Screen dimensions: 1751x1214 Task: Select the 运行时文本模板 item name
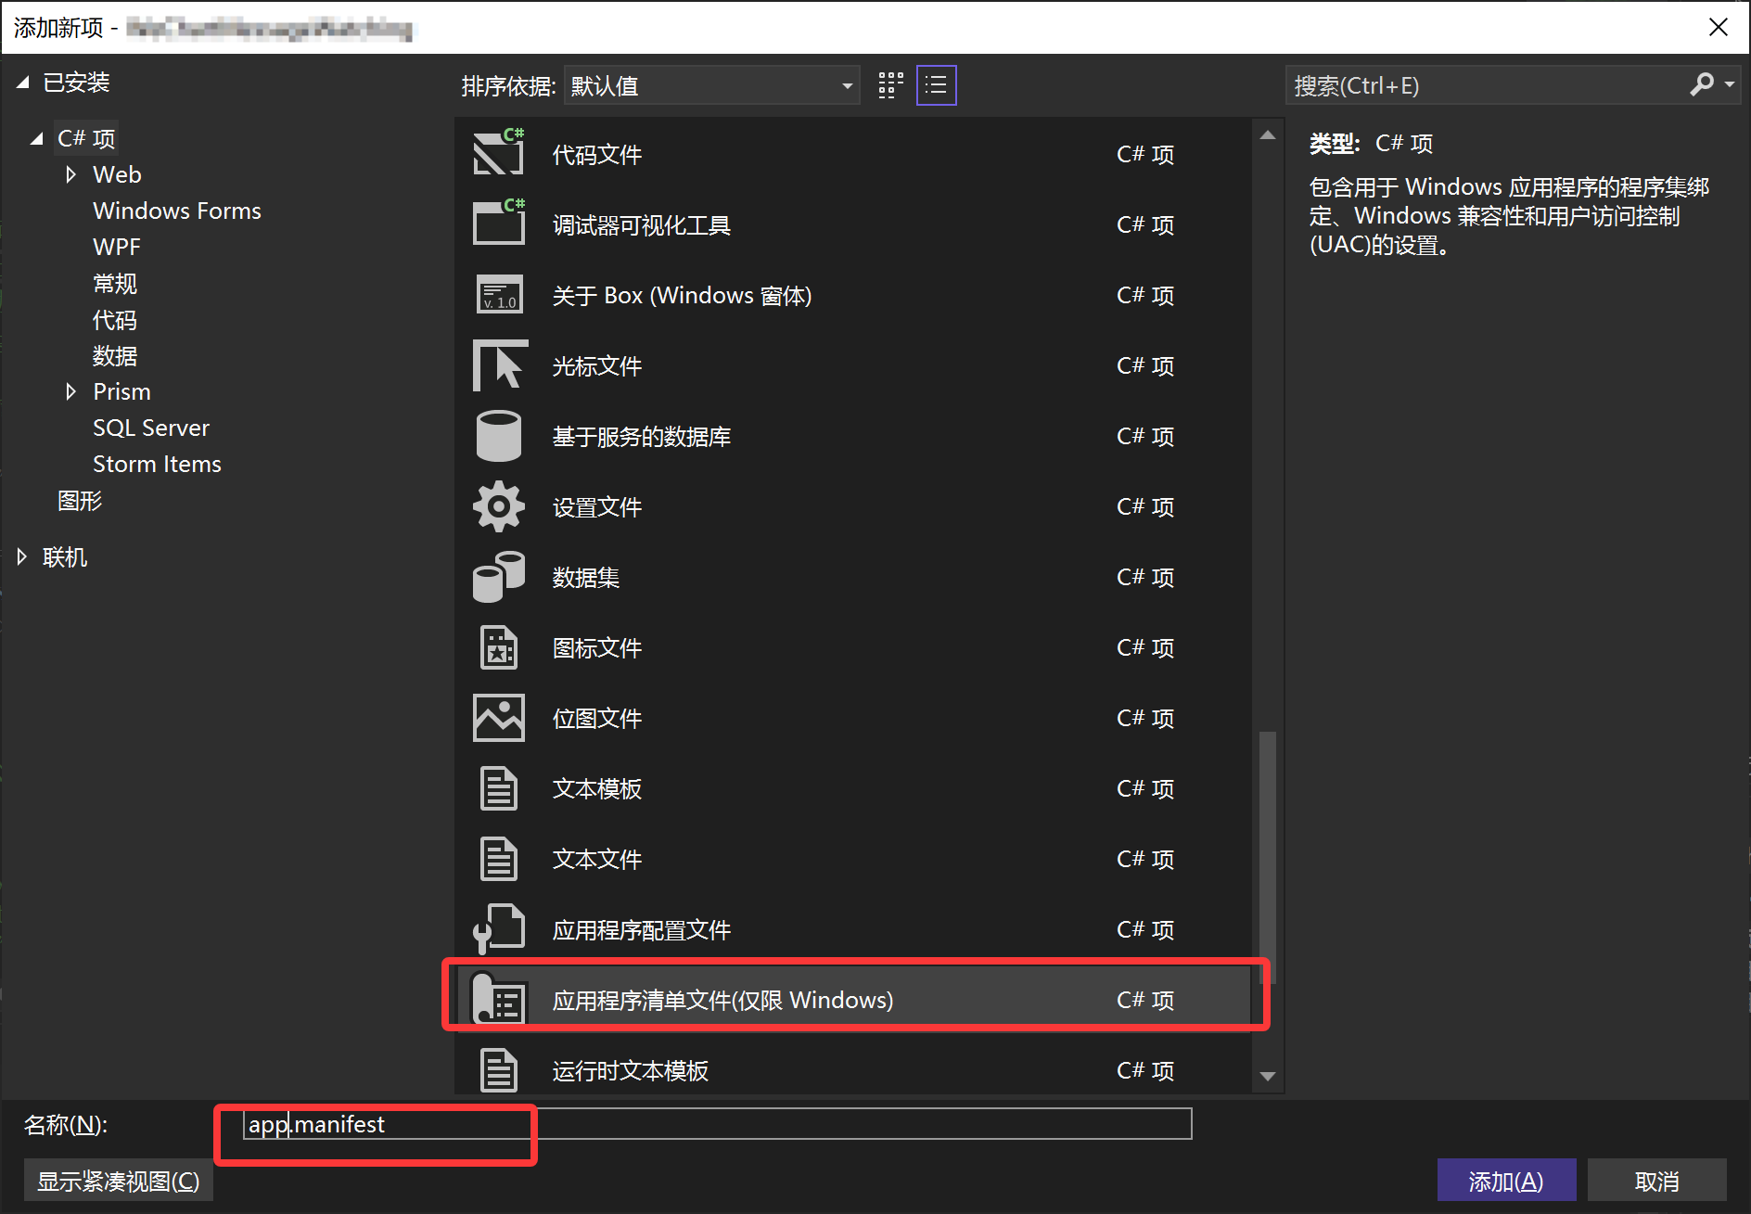tap(631, 1070)
